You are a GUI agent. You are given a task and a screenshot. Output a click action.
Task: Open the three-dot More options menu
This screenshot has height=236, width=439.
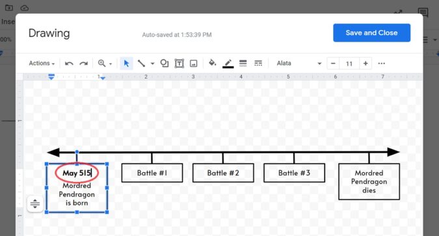[381, 64]
